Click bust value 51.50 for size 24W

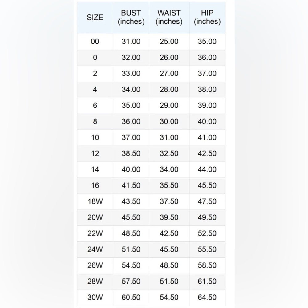[x=131, y=249]
